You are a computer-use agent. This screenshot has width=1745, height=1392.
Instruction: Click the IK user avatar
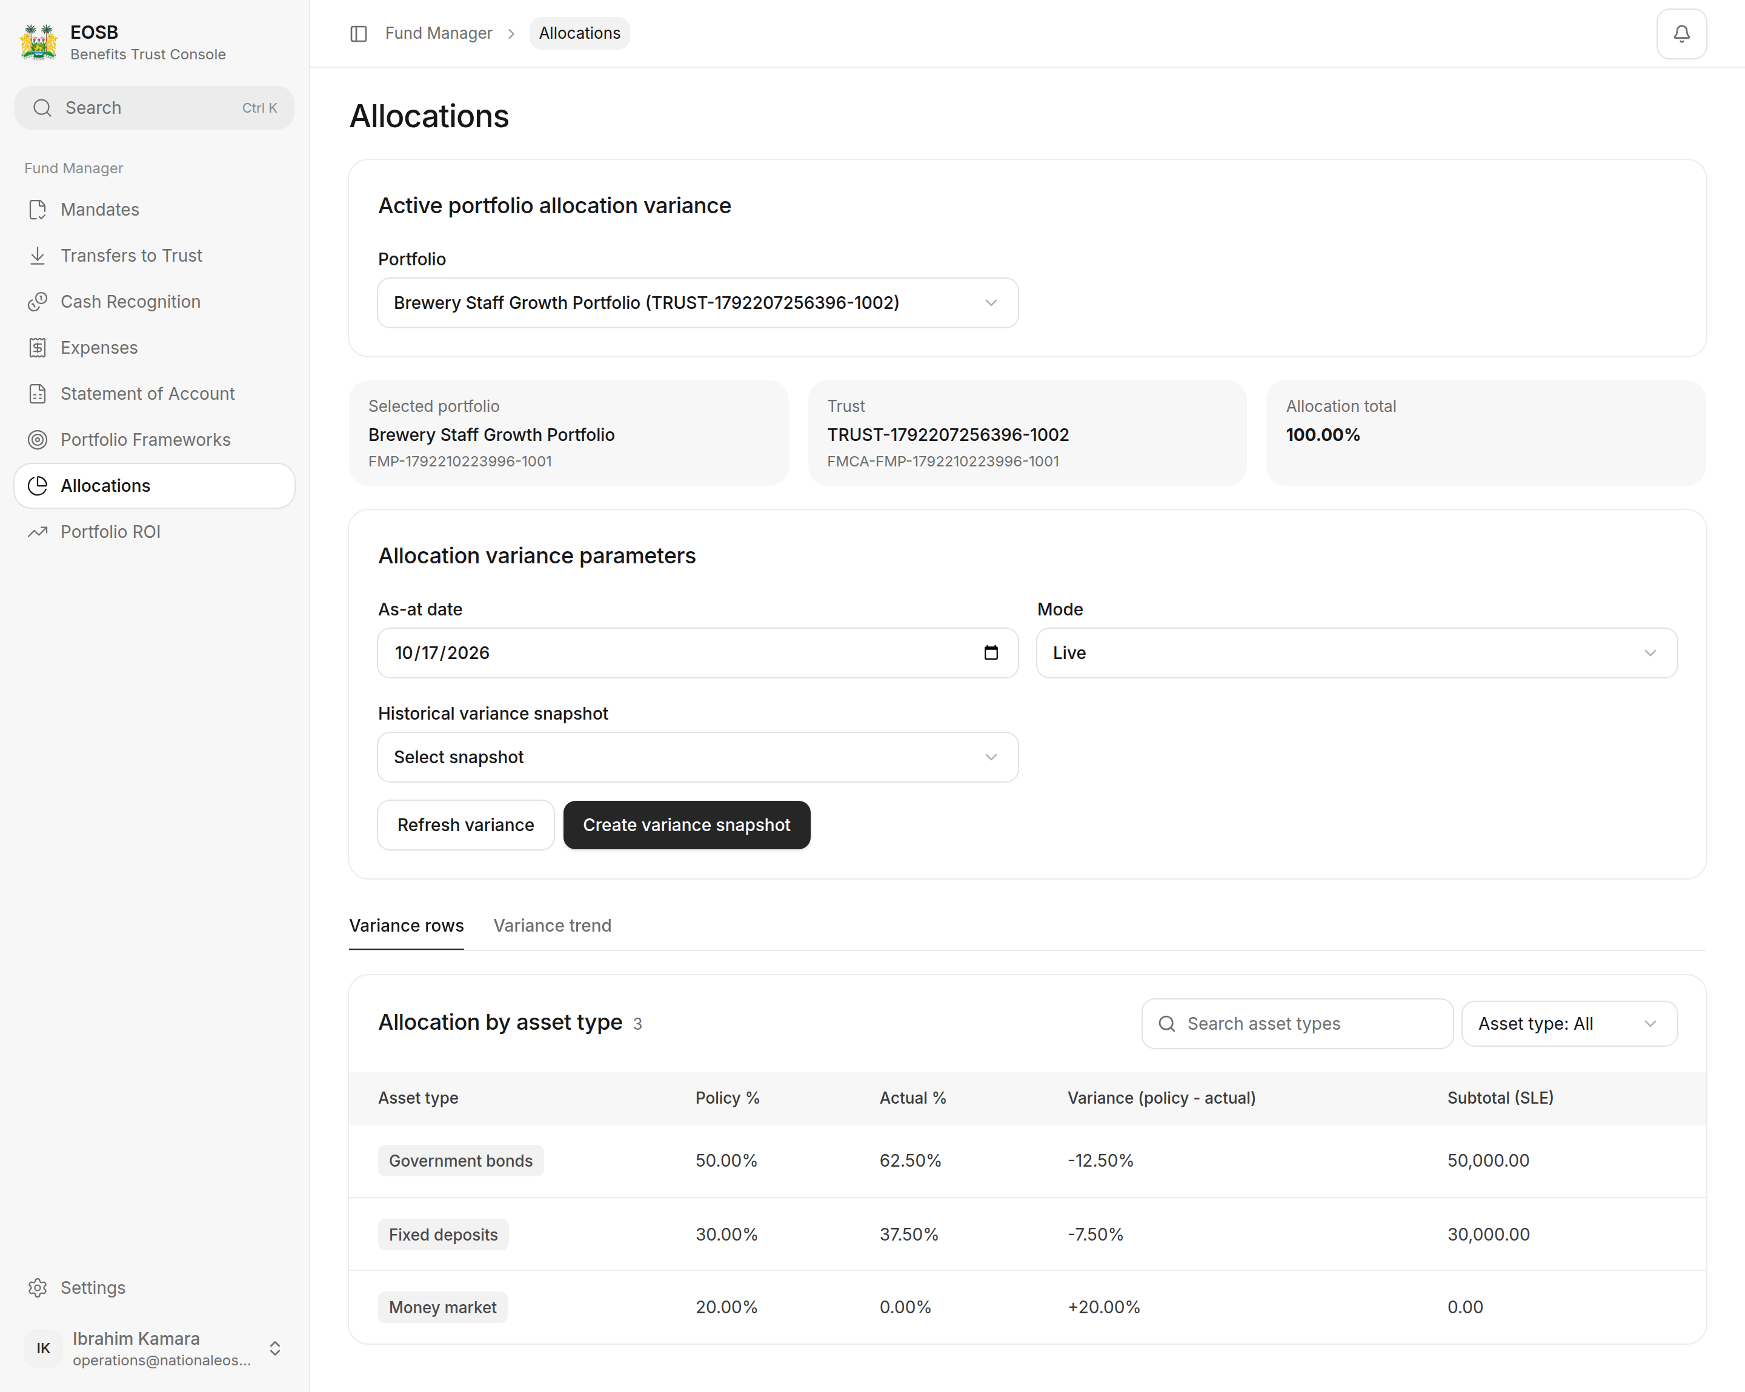[44, 1348]
